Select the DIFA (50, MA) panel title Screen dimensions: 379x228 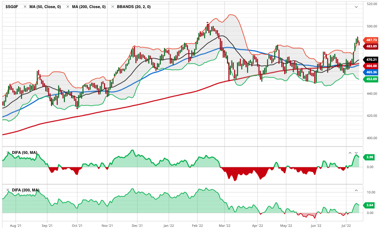click(24, 153)
